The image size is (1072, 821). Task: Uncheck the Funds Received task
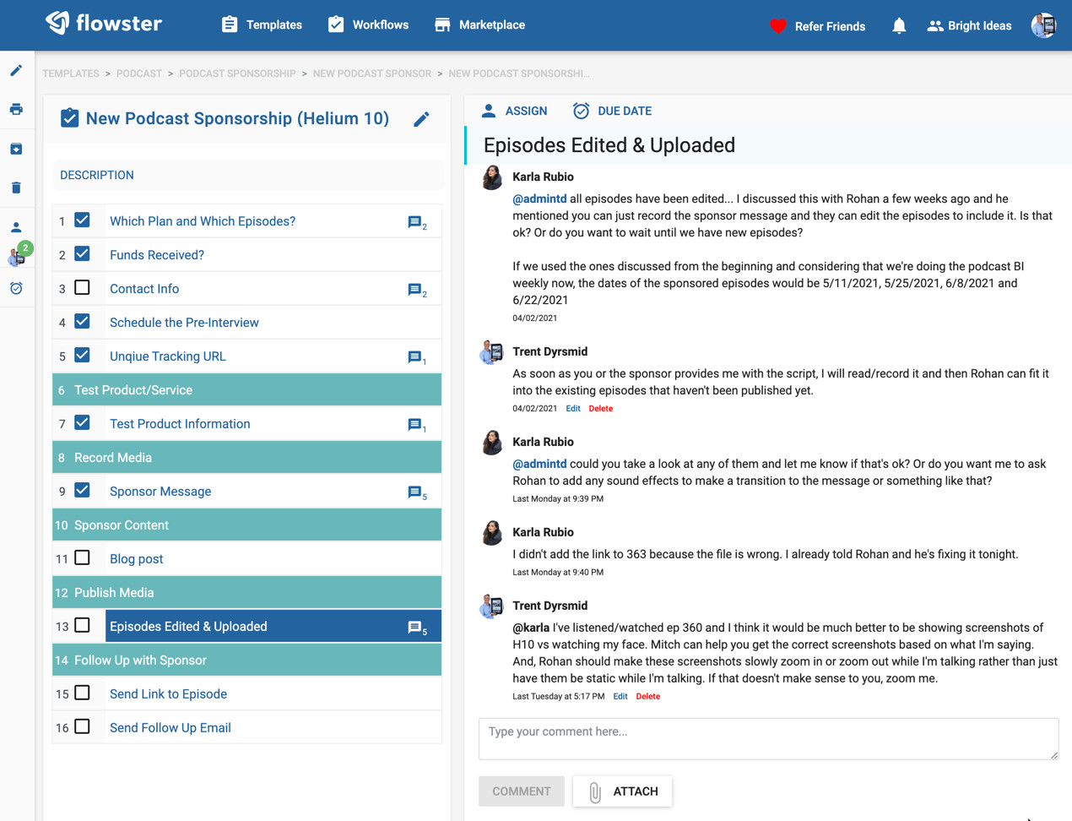pos(82,253)
